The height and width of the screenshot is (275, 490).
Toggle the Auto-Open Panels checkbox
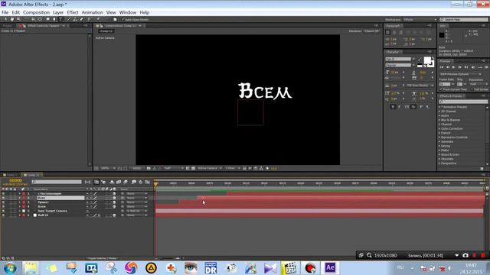(123, 19)
